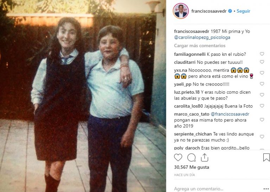Like the clauditarri comment
This screenshot has height=192, width=270.
pyautogui.click(x=262, y=62)
